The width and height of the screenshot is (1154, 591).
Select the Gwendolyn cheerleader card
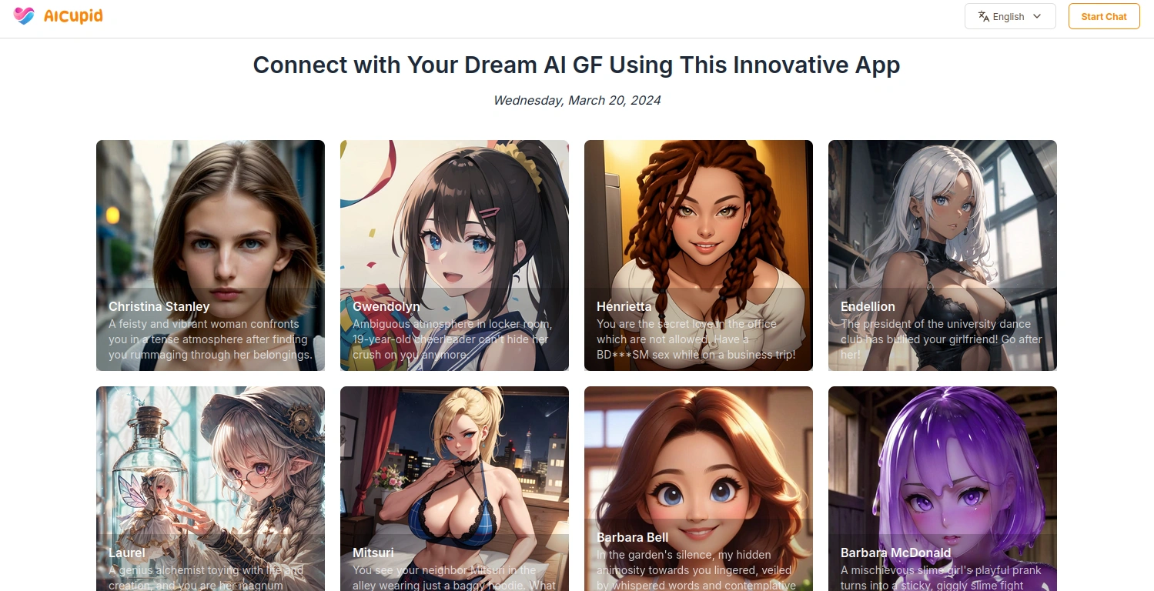[x=454, y=255]
